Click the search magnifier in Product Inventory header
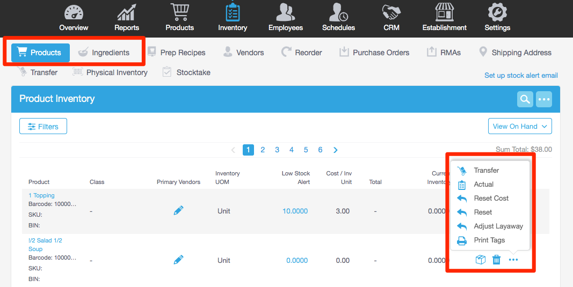This screenshot has height=287, width=573. [525, 99]
